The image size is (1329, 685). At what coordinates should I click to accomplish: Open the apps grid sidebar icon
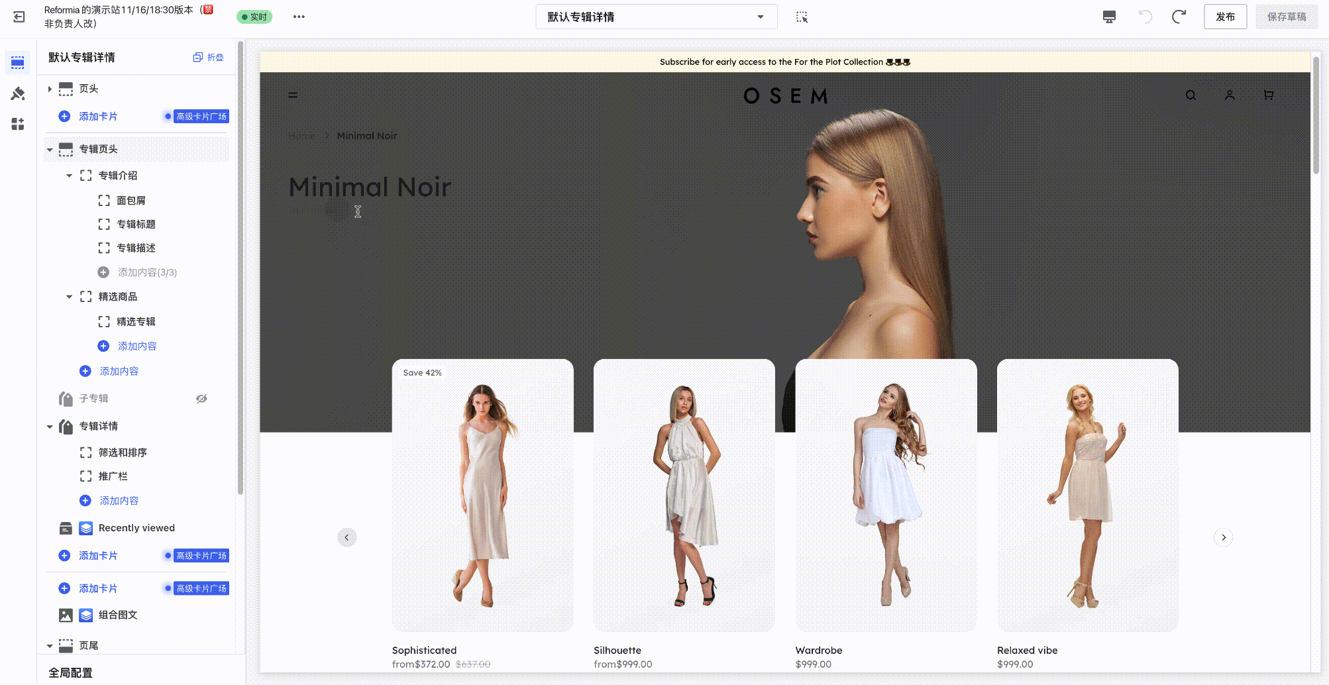[18, 124]
